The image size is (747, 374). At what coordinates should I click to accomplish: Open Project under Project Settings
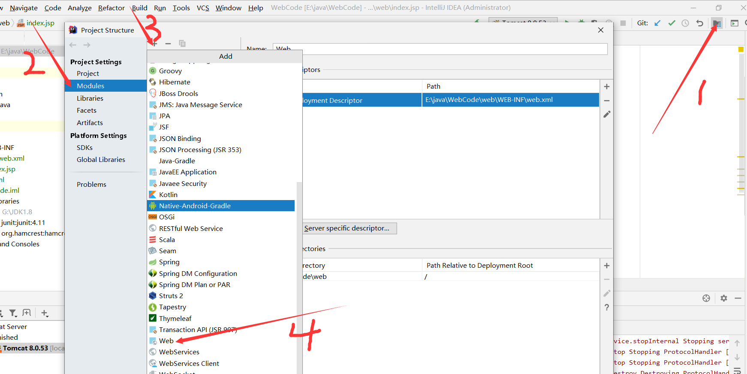click(88, 74)
